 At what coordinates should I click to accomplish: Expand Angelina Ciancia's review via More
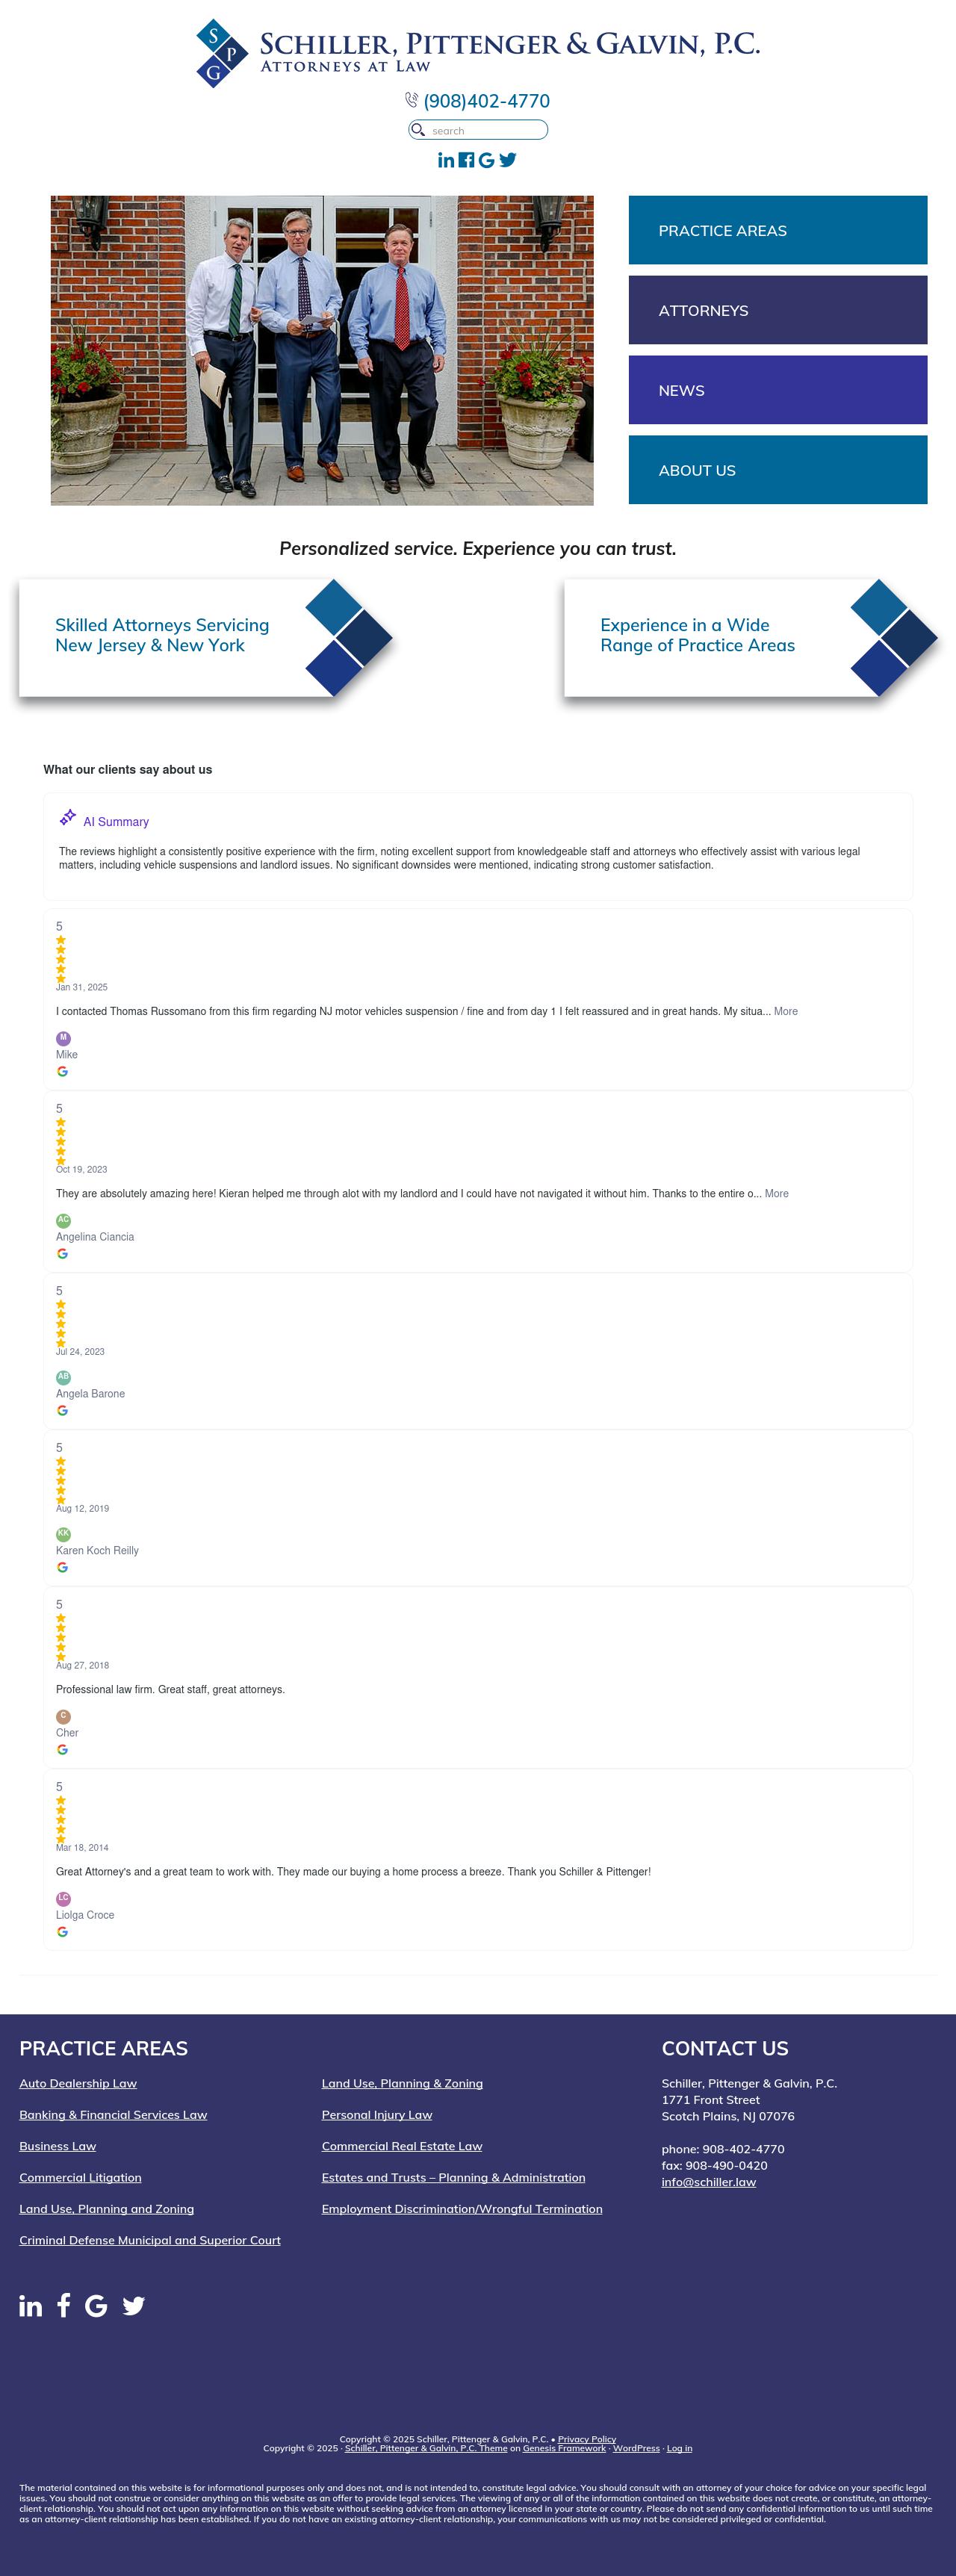click(x=777, y=1193)
